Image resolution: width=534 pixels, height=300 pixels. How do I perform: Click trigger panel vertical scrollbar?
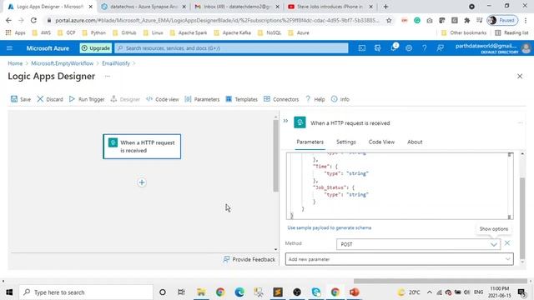[522, 217]
